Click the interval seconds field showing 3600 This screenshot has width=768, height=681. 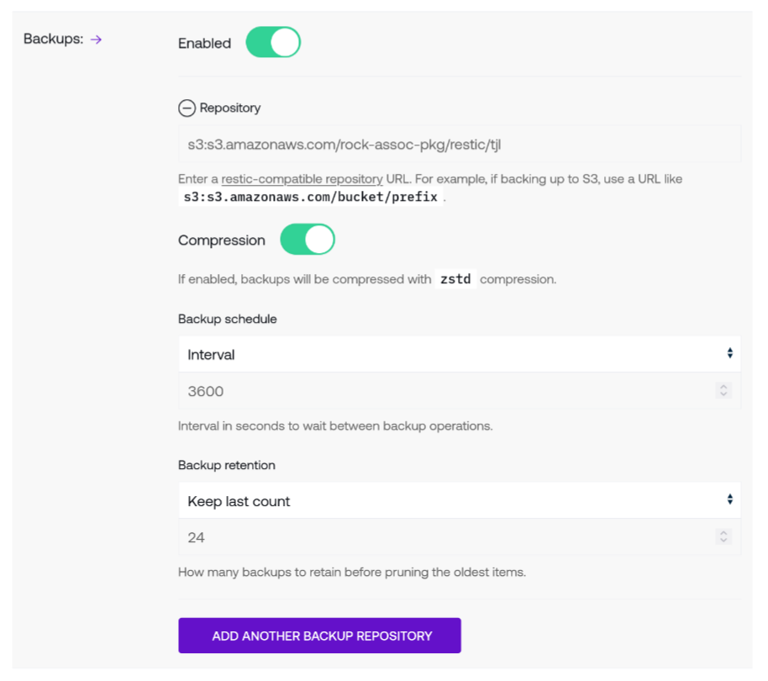click(x=420, y=390)
